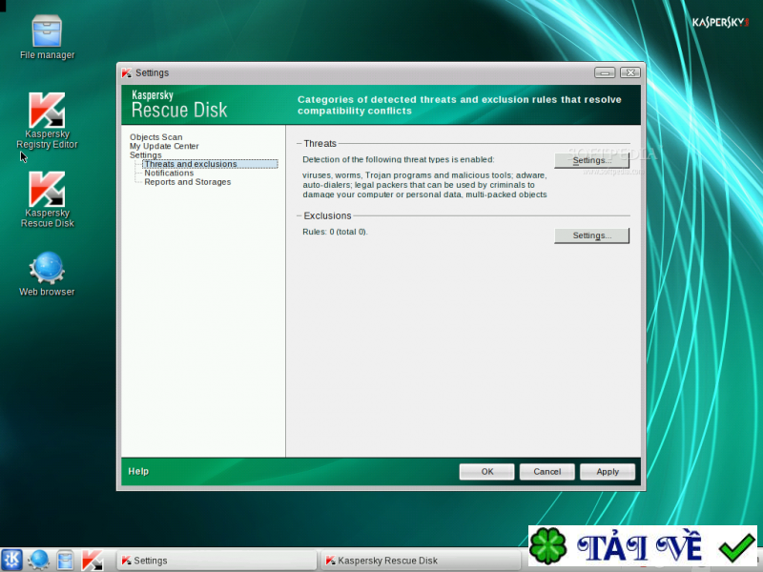Click the globe browser icon in the taskbar

tap(38, 560)
